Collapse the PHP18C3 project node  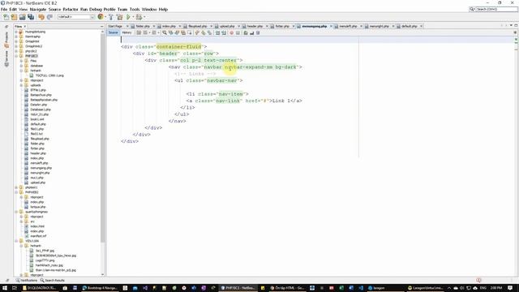[x=16, y=56]
